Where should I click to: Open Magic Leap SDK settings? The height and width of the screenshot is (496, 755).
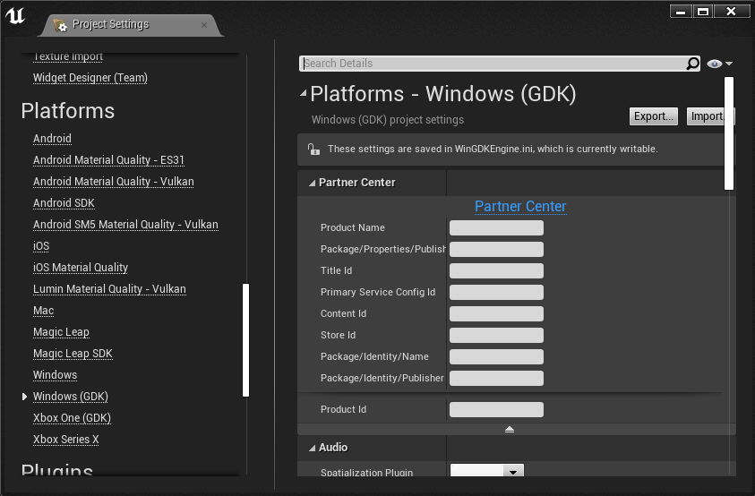[x=73, y=354]
